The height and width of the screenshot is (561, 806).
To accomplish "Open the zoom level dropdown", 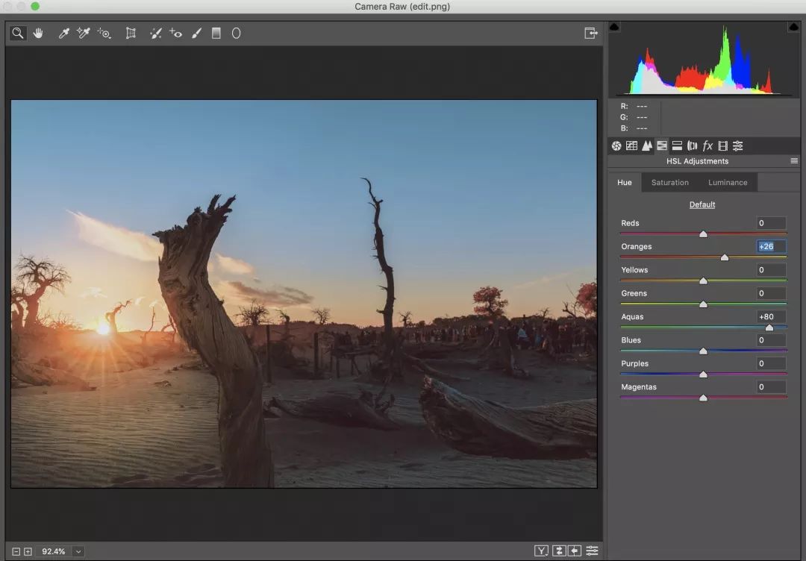I will coord(78,551).
